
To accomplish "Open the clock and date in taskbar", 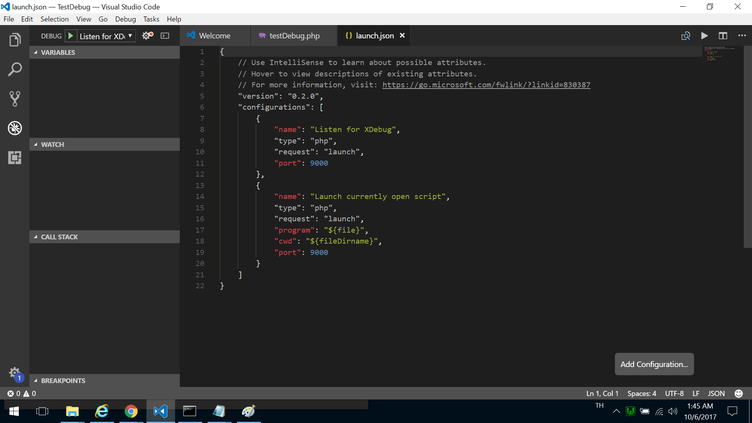I will coord(700,411).
